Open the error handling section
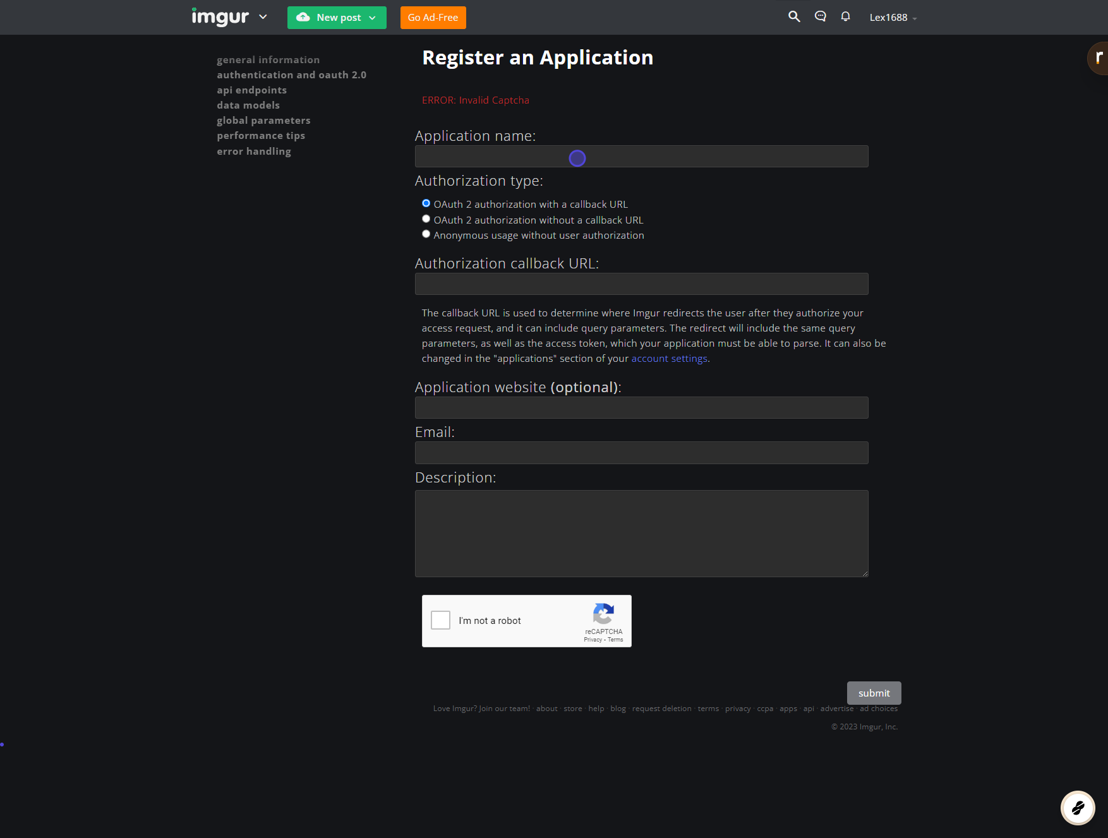The image size is (1108, 838). tap(253, 151)
